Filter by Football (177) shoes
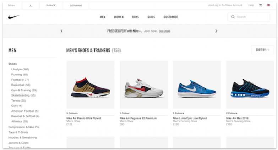Image resolution: width=278 pixels, height=150 pixels. 20,80
